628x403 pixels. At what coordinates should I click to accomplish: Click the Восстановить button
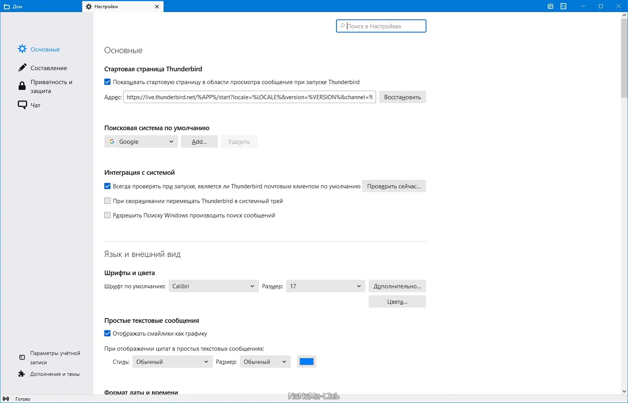pos(402,97)
